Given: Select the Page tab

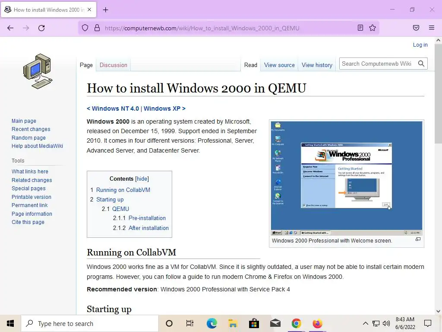Looking at the screenshot, I should [86, 65].
